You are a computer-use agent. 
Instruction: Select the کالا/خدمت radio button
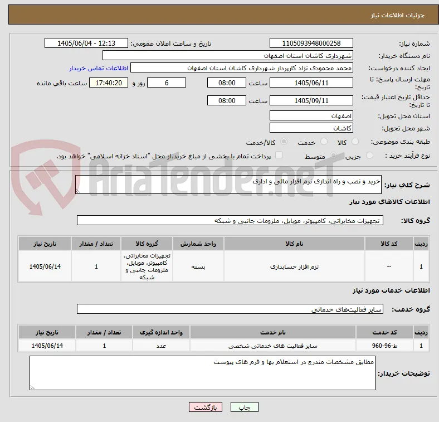(284, 142)
